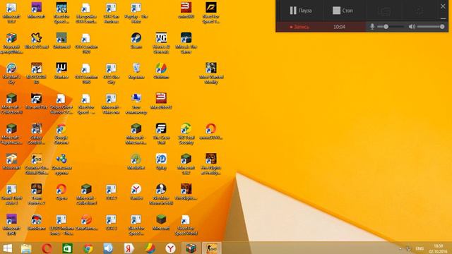452x254 pixels.
Task: Launch the Team Fortress 2 shortcut
Action: tap(36, 195)
